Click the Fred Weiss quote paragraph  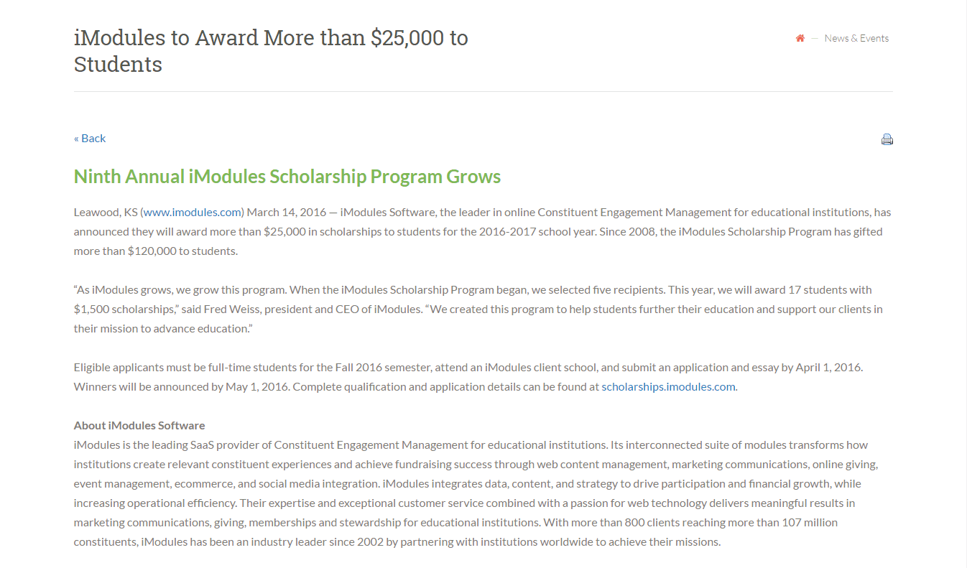click(x=478, y=309)
